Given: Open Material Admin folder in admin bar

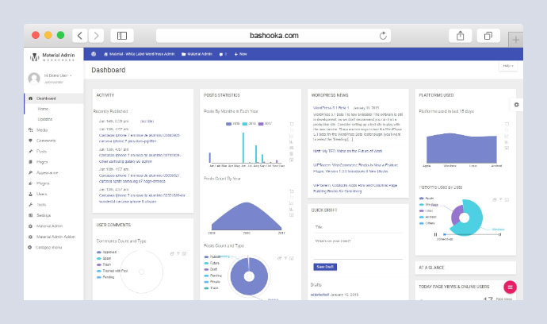Looking at the screenshot, I should click(197, 54).
